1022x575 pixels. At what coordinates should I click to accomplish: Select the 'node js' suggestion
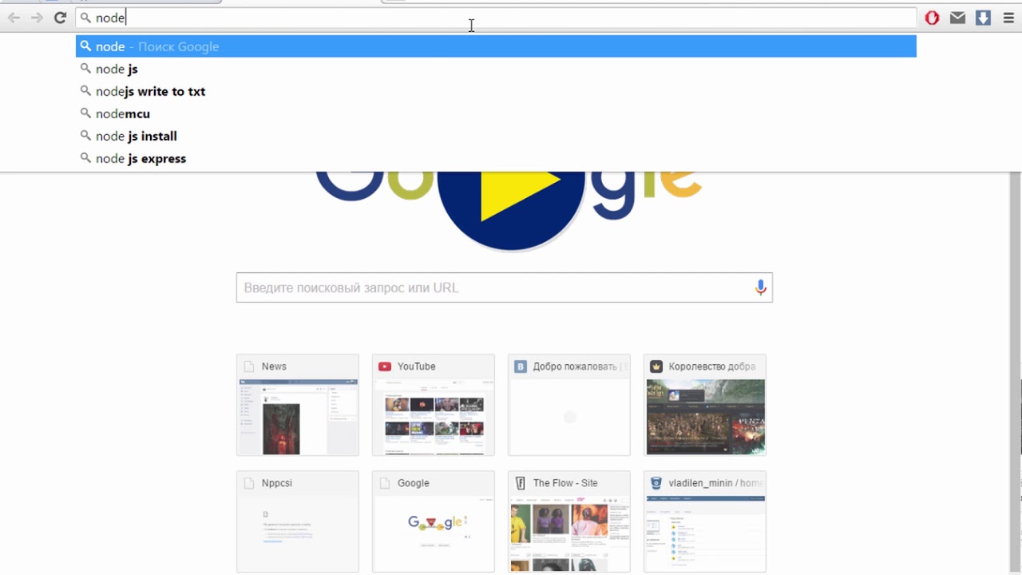[496, 69]
